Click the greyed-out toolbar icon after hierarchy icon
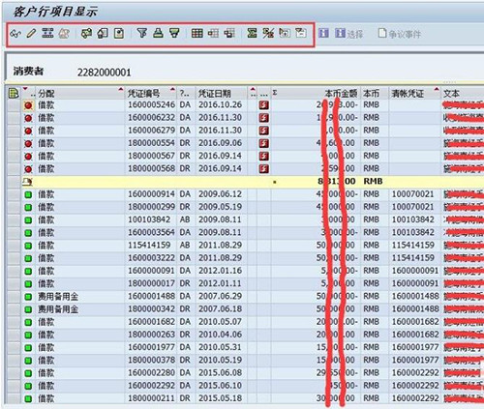 tap(64, 33)
